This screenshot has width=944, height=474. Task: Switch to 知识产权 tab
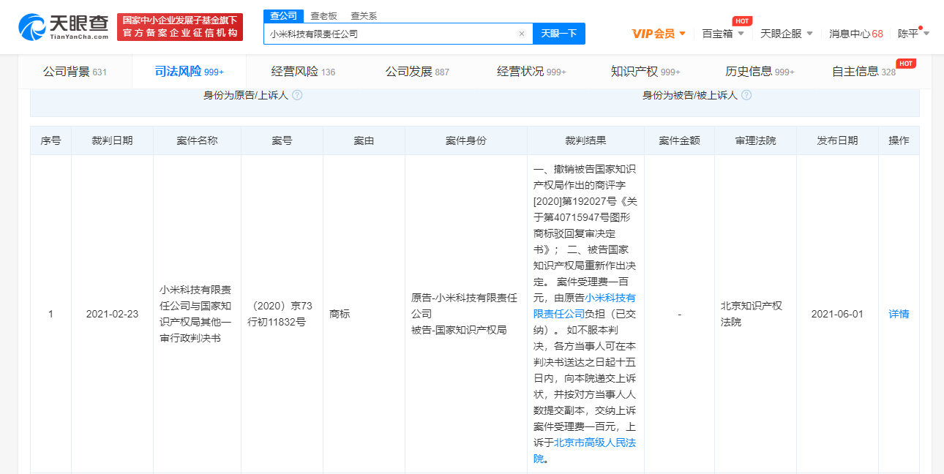645,72
